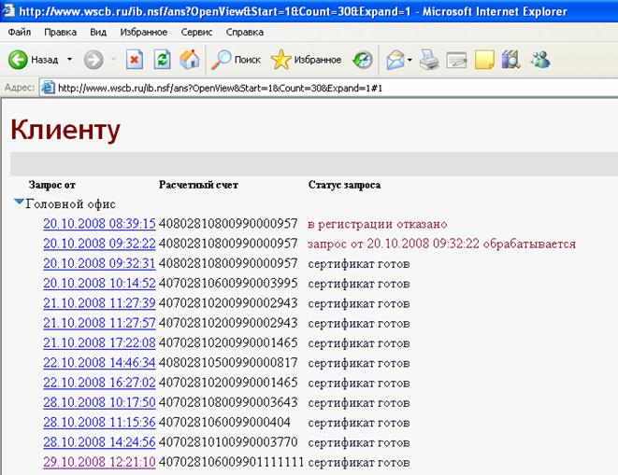The height and width of the screenshot is (475, 618).
Task: Go to the Home page icon
Action: [190, 60]
